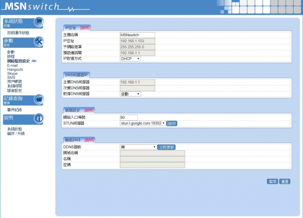Viewport: 303px width, 218px height.
Task: Click 說明 help link beside 動態DNS tab
Action: [x=89, y=140]
